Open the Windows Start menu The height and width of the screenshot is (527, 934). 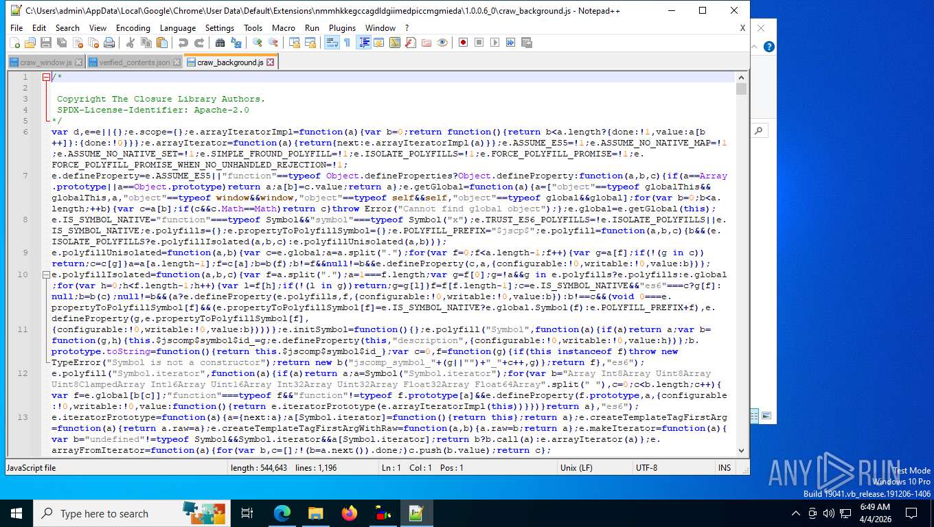16,513
